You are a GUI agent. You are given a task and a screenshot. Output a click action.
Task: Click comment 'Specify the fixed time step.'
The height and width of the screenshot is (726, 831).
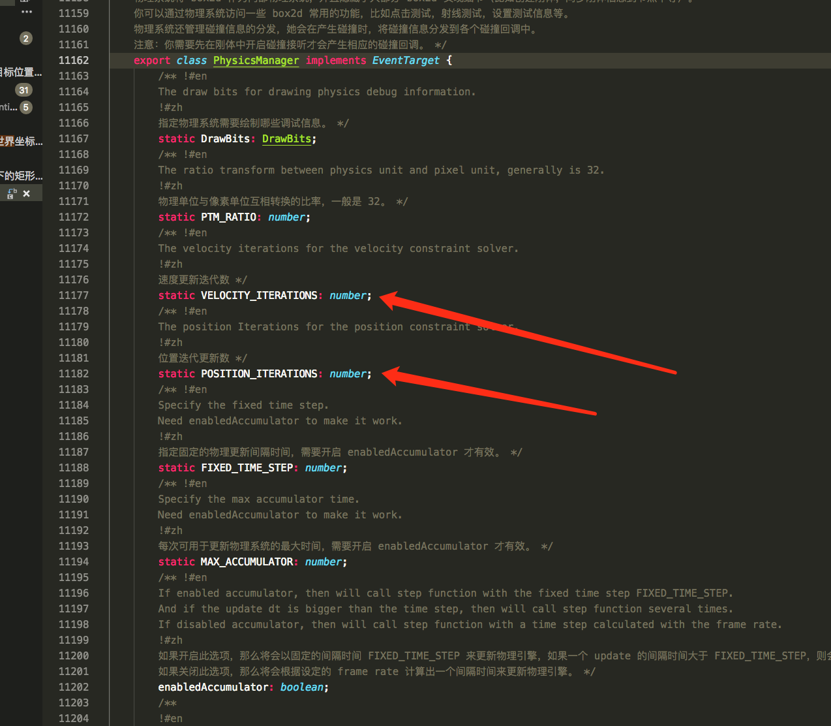(243, 405)
